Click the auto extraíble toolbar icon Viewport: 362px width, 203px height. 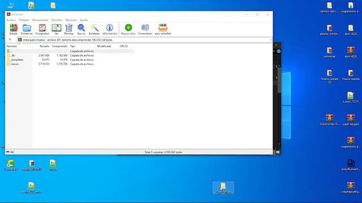(x=163, y=29)
